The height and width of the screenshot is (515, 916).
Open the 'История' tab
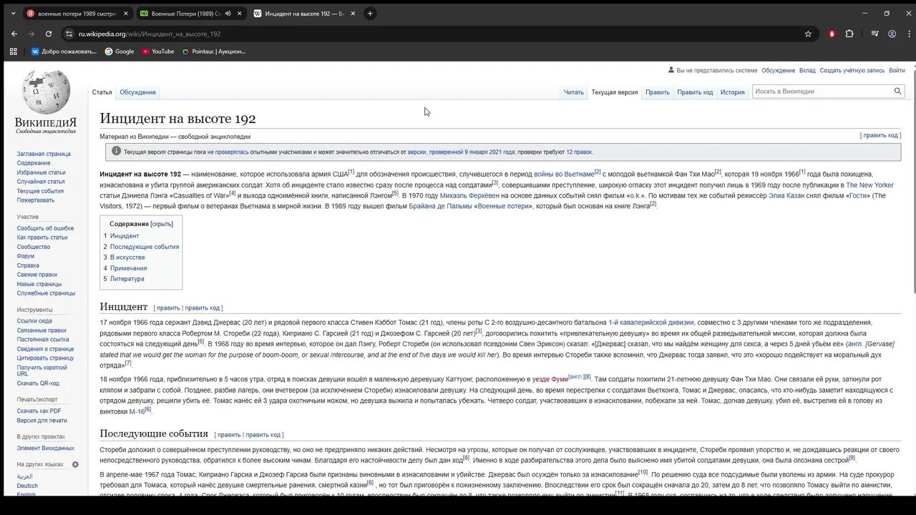coord(732,92)
